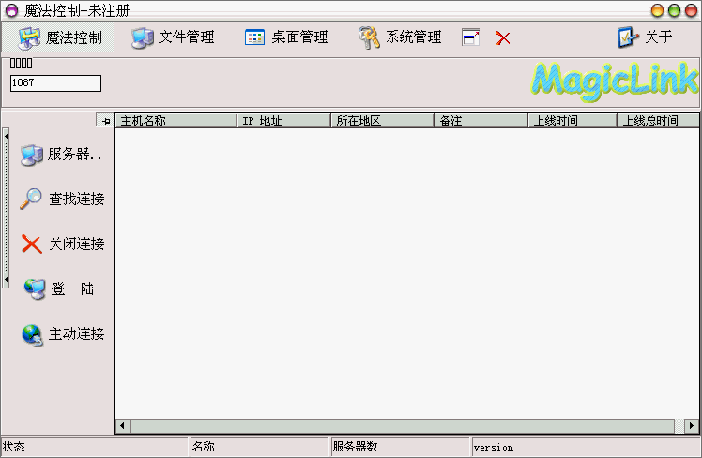Viewport: 702px width, 458px height.
Task: Click 主动连接 in the sidebar
Action: click(62, 333)
